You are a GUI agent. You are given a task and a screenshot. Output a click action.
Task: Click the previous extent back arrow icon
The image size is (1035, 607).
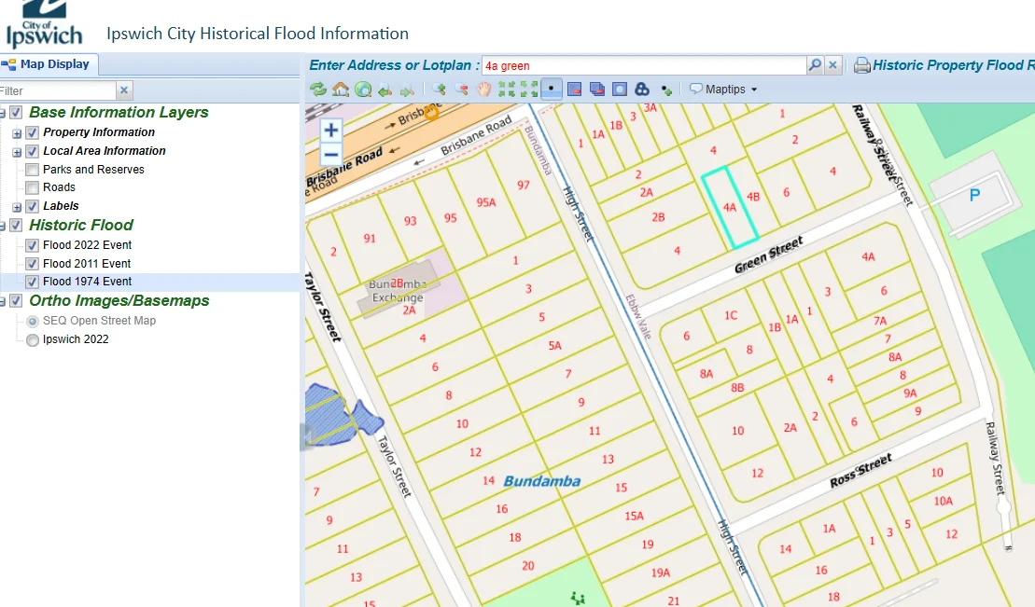(x=385, y=90)
